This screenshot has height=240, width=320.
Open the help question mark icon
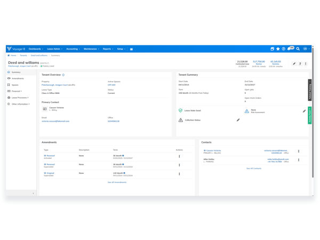pos(284,49)
